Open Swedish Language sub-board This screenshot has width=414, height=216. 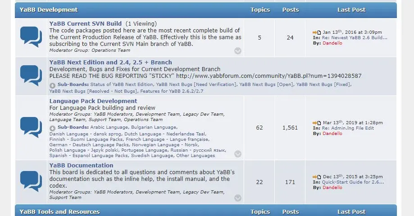[152, 156]
